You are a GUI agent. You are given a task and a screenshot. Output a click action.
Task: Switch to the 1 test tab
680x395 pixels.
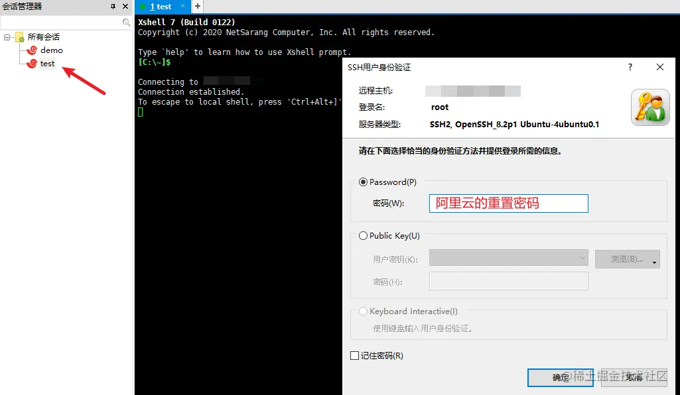[x=161, y=7]
